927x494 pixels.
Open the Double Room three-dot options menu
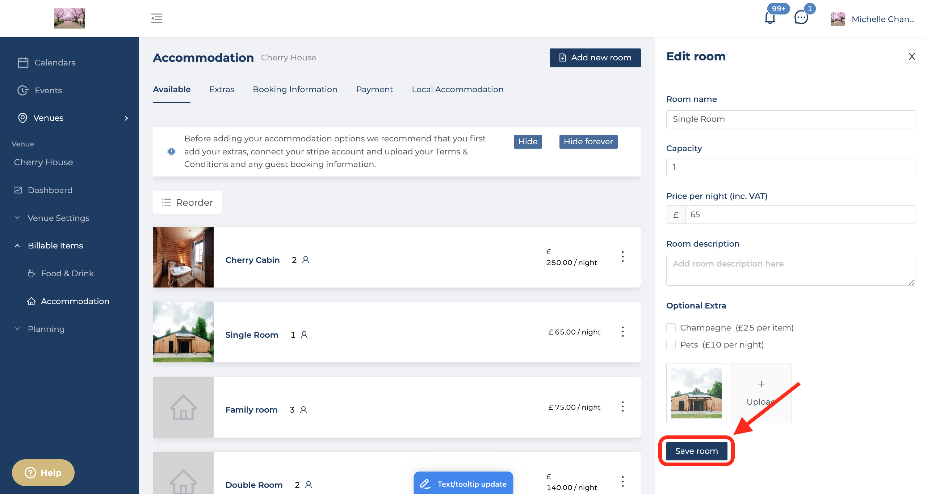(623, 482)
